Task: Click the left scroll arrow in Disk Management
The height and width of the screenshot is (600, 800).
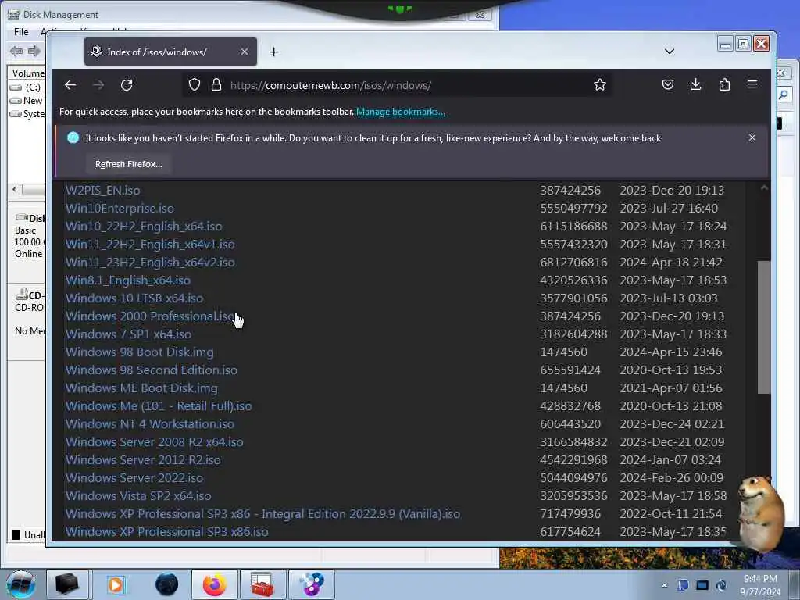Action: pyautogui.click(x=14, y=189)
